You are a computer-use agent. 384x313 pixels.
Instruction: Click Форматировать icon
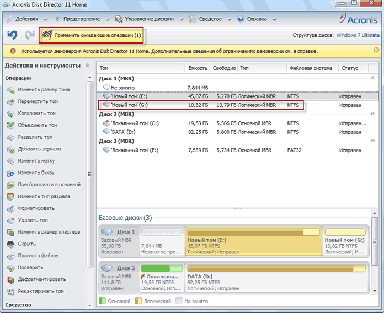[x=10, y=208]
